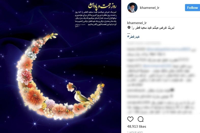Click the flower emoji in the caption
Screen dimensions: 200x133
[129, 27]
